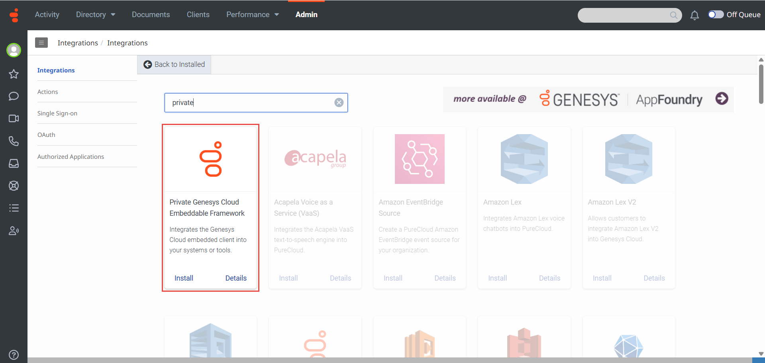Open the phone calls sidebar icon

tap(14, 141)
